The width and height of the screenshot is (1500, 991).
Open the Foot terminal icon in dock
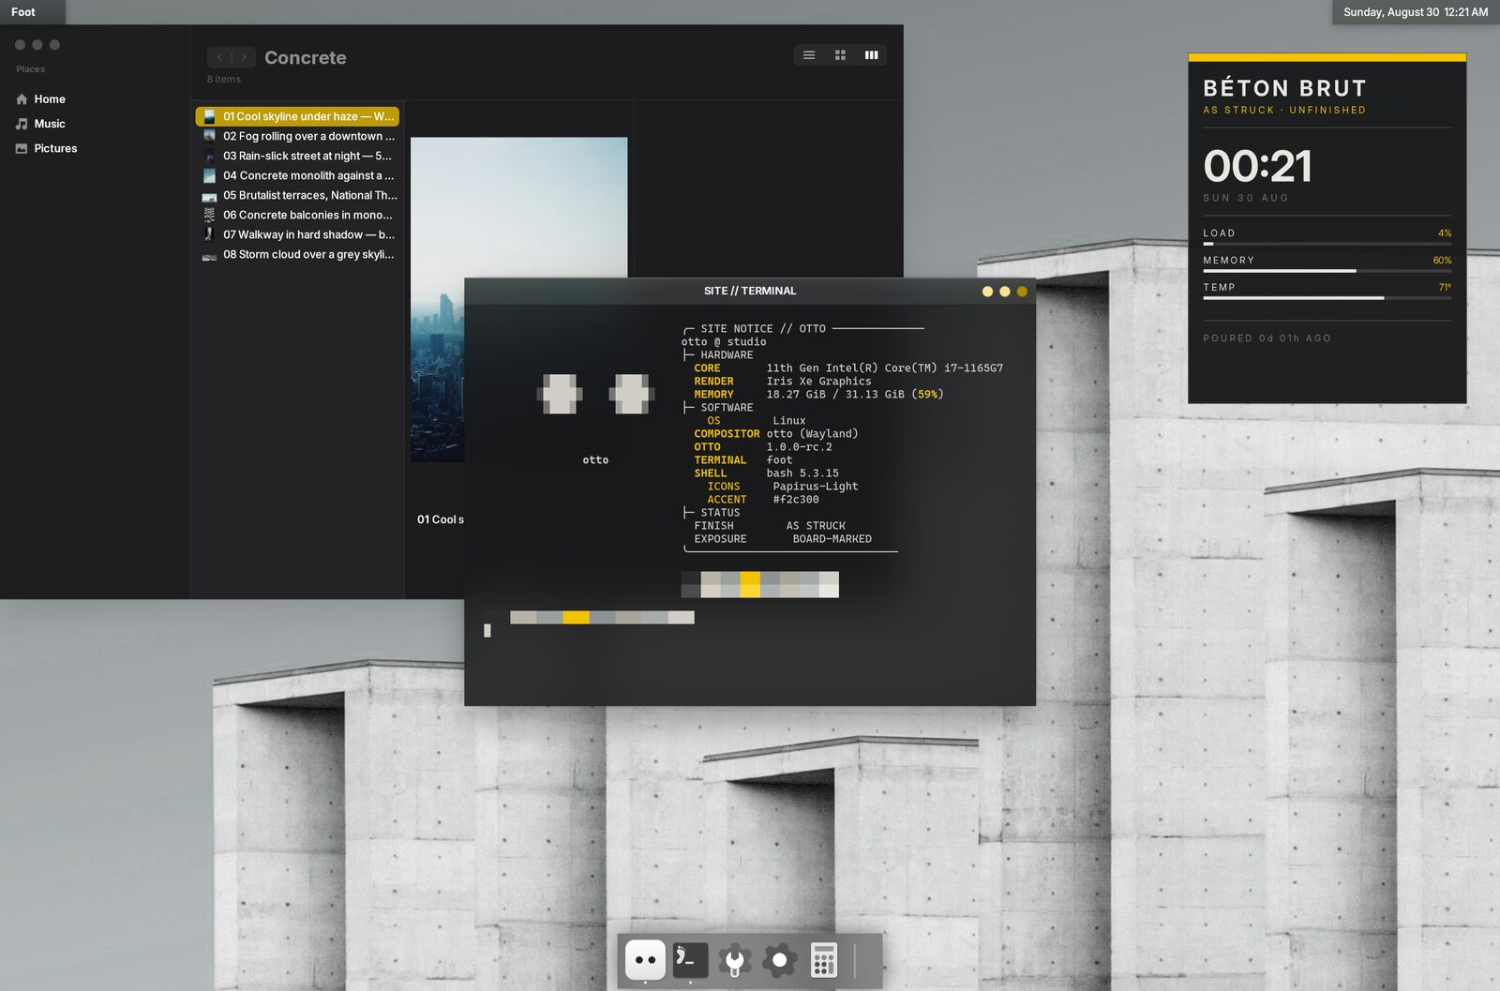pyautogui.click(x=690, y=960)
